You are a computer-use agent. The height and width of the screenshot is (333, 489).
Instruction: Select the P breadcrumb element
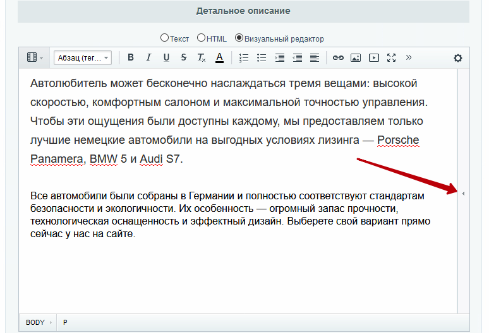65,322
